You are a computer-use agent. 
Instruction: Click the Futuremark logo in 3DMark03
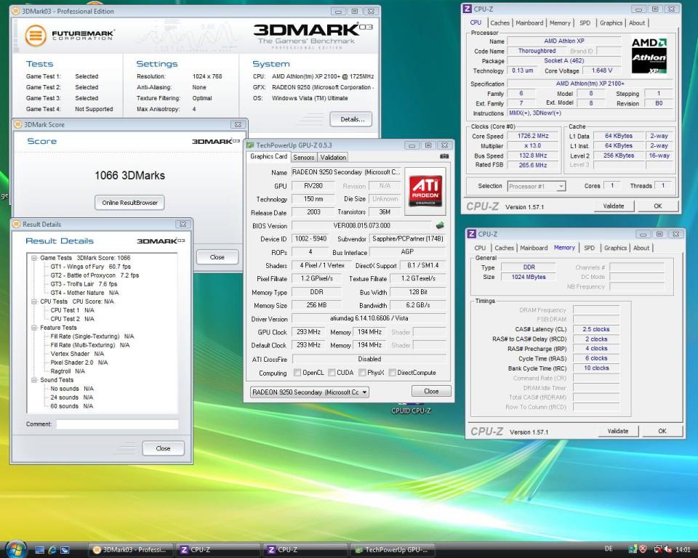(x=70, y=35)
